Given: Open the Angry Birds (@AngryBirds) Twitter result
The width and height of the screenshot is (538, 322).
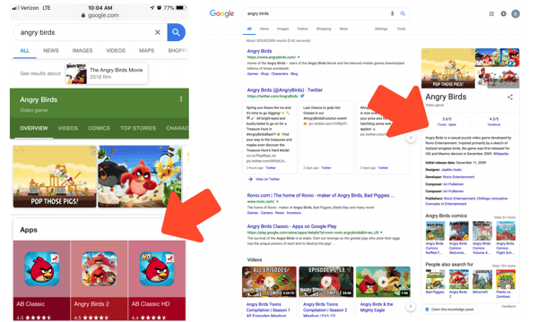Looking at the screenshot, I should 285,90.
